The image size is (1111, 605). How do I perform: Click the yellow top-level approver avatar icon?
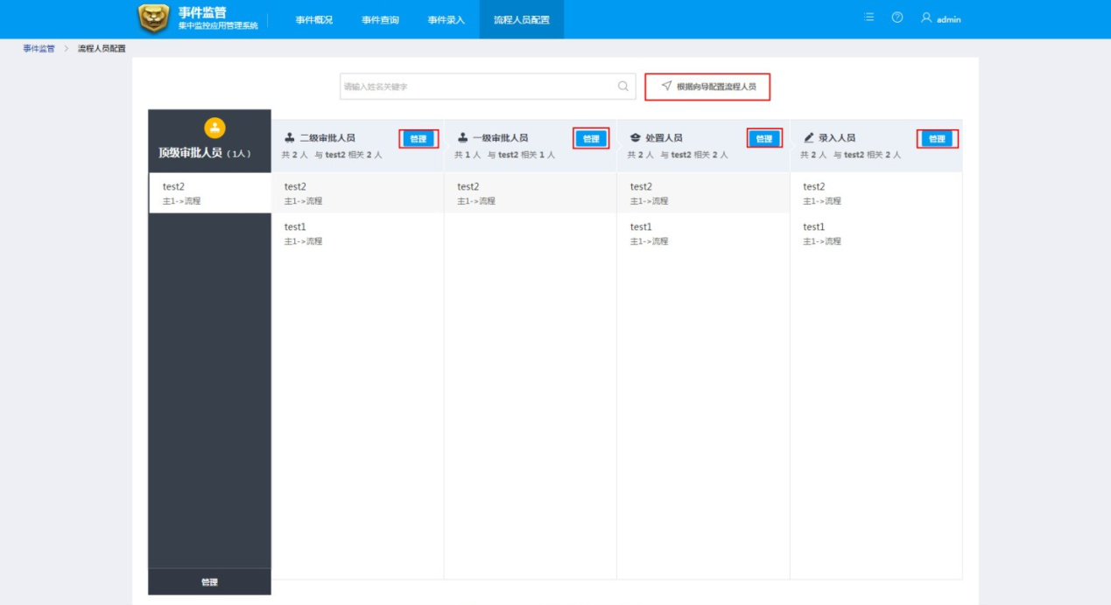point(214,128)
